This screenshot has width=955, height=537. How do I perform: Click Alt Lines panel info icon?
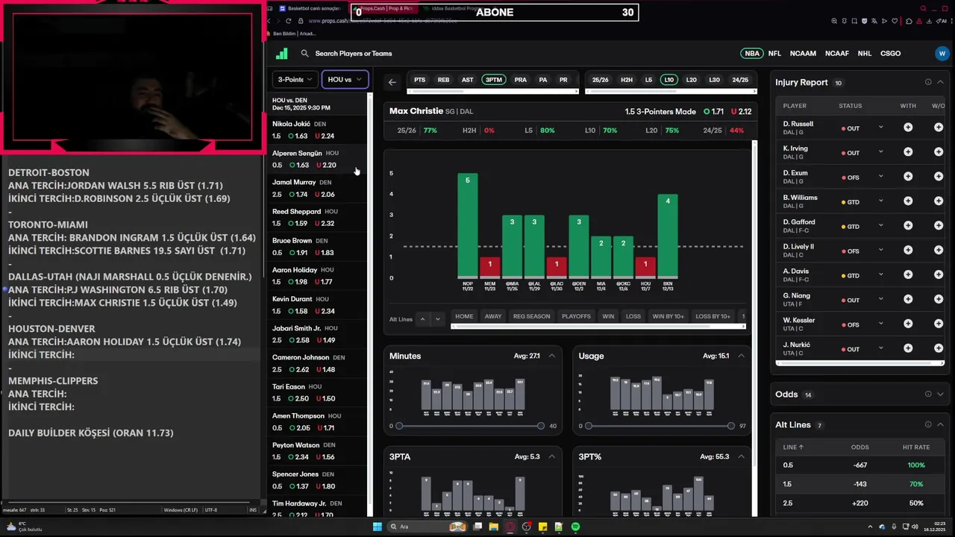coord(928,424)
